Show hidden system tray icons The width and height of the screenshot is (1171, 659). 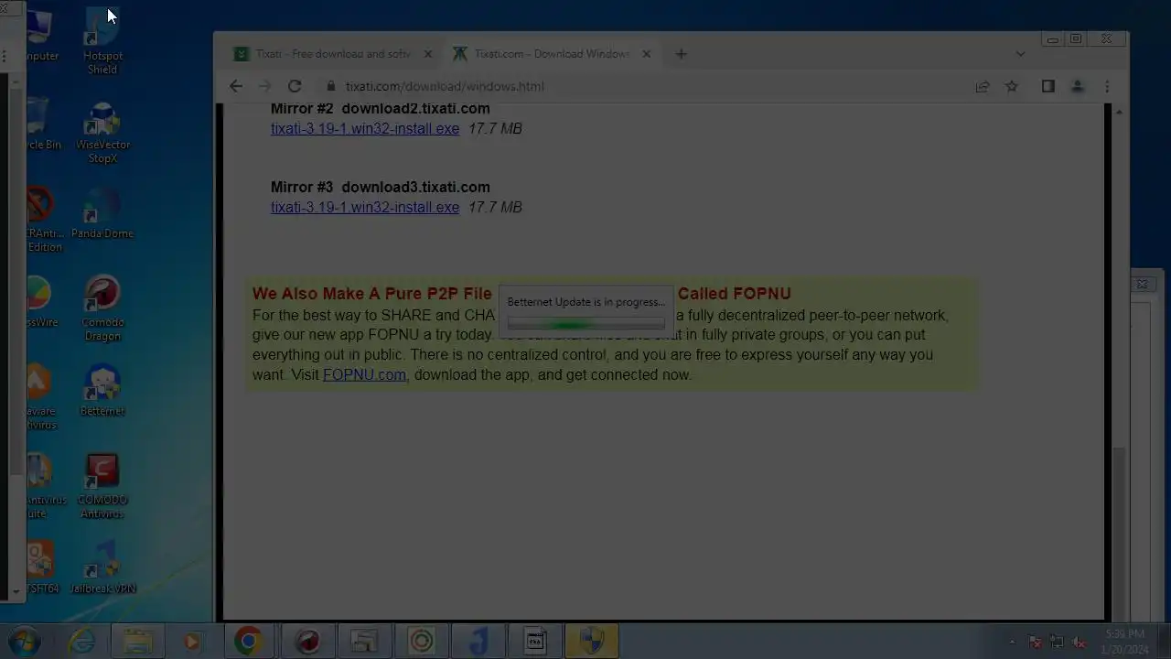[1012, 643]
